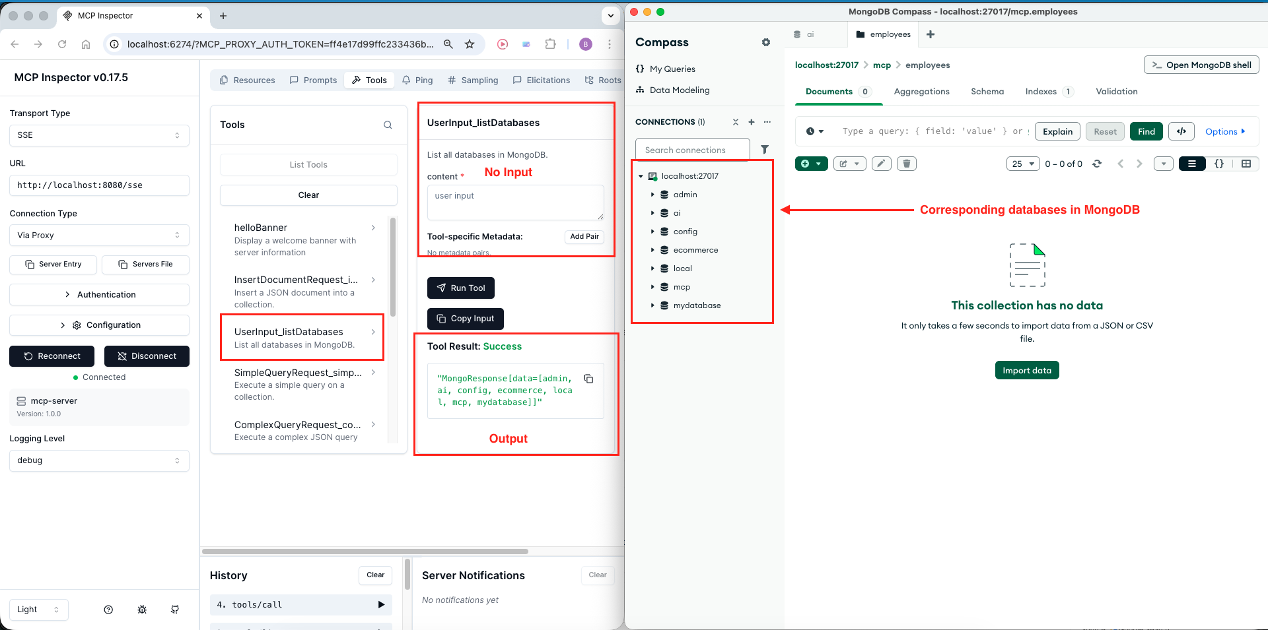Open the GitHub icon link in MCP Inspector

(175, 610)
